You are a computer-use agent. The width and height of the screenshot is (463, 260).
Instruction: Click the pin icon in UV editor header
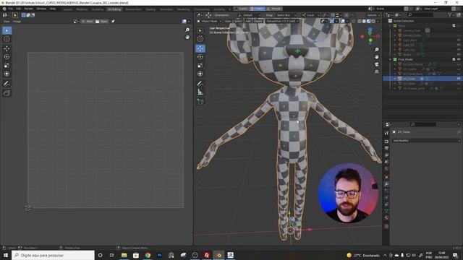point(113,21)
